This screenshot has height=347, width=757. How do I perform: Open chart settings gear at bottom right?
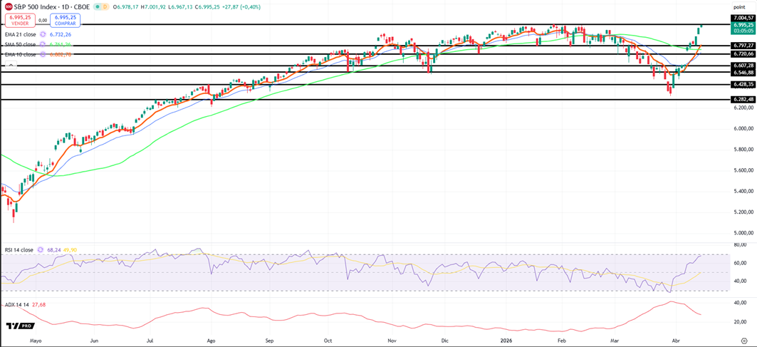pyautogui.click(x=744, y=341)
